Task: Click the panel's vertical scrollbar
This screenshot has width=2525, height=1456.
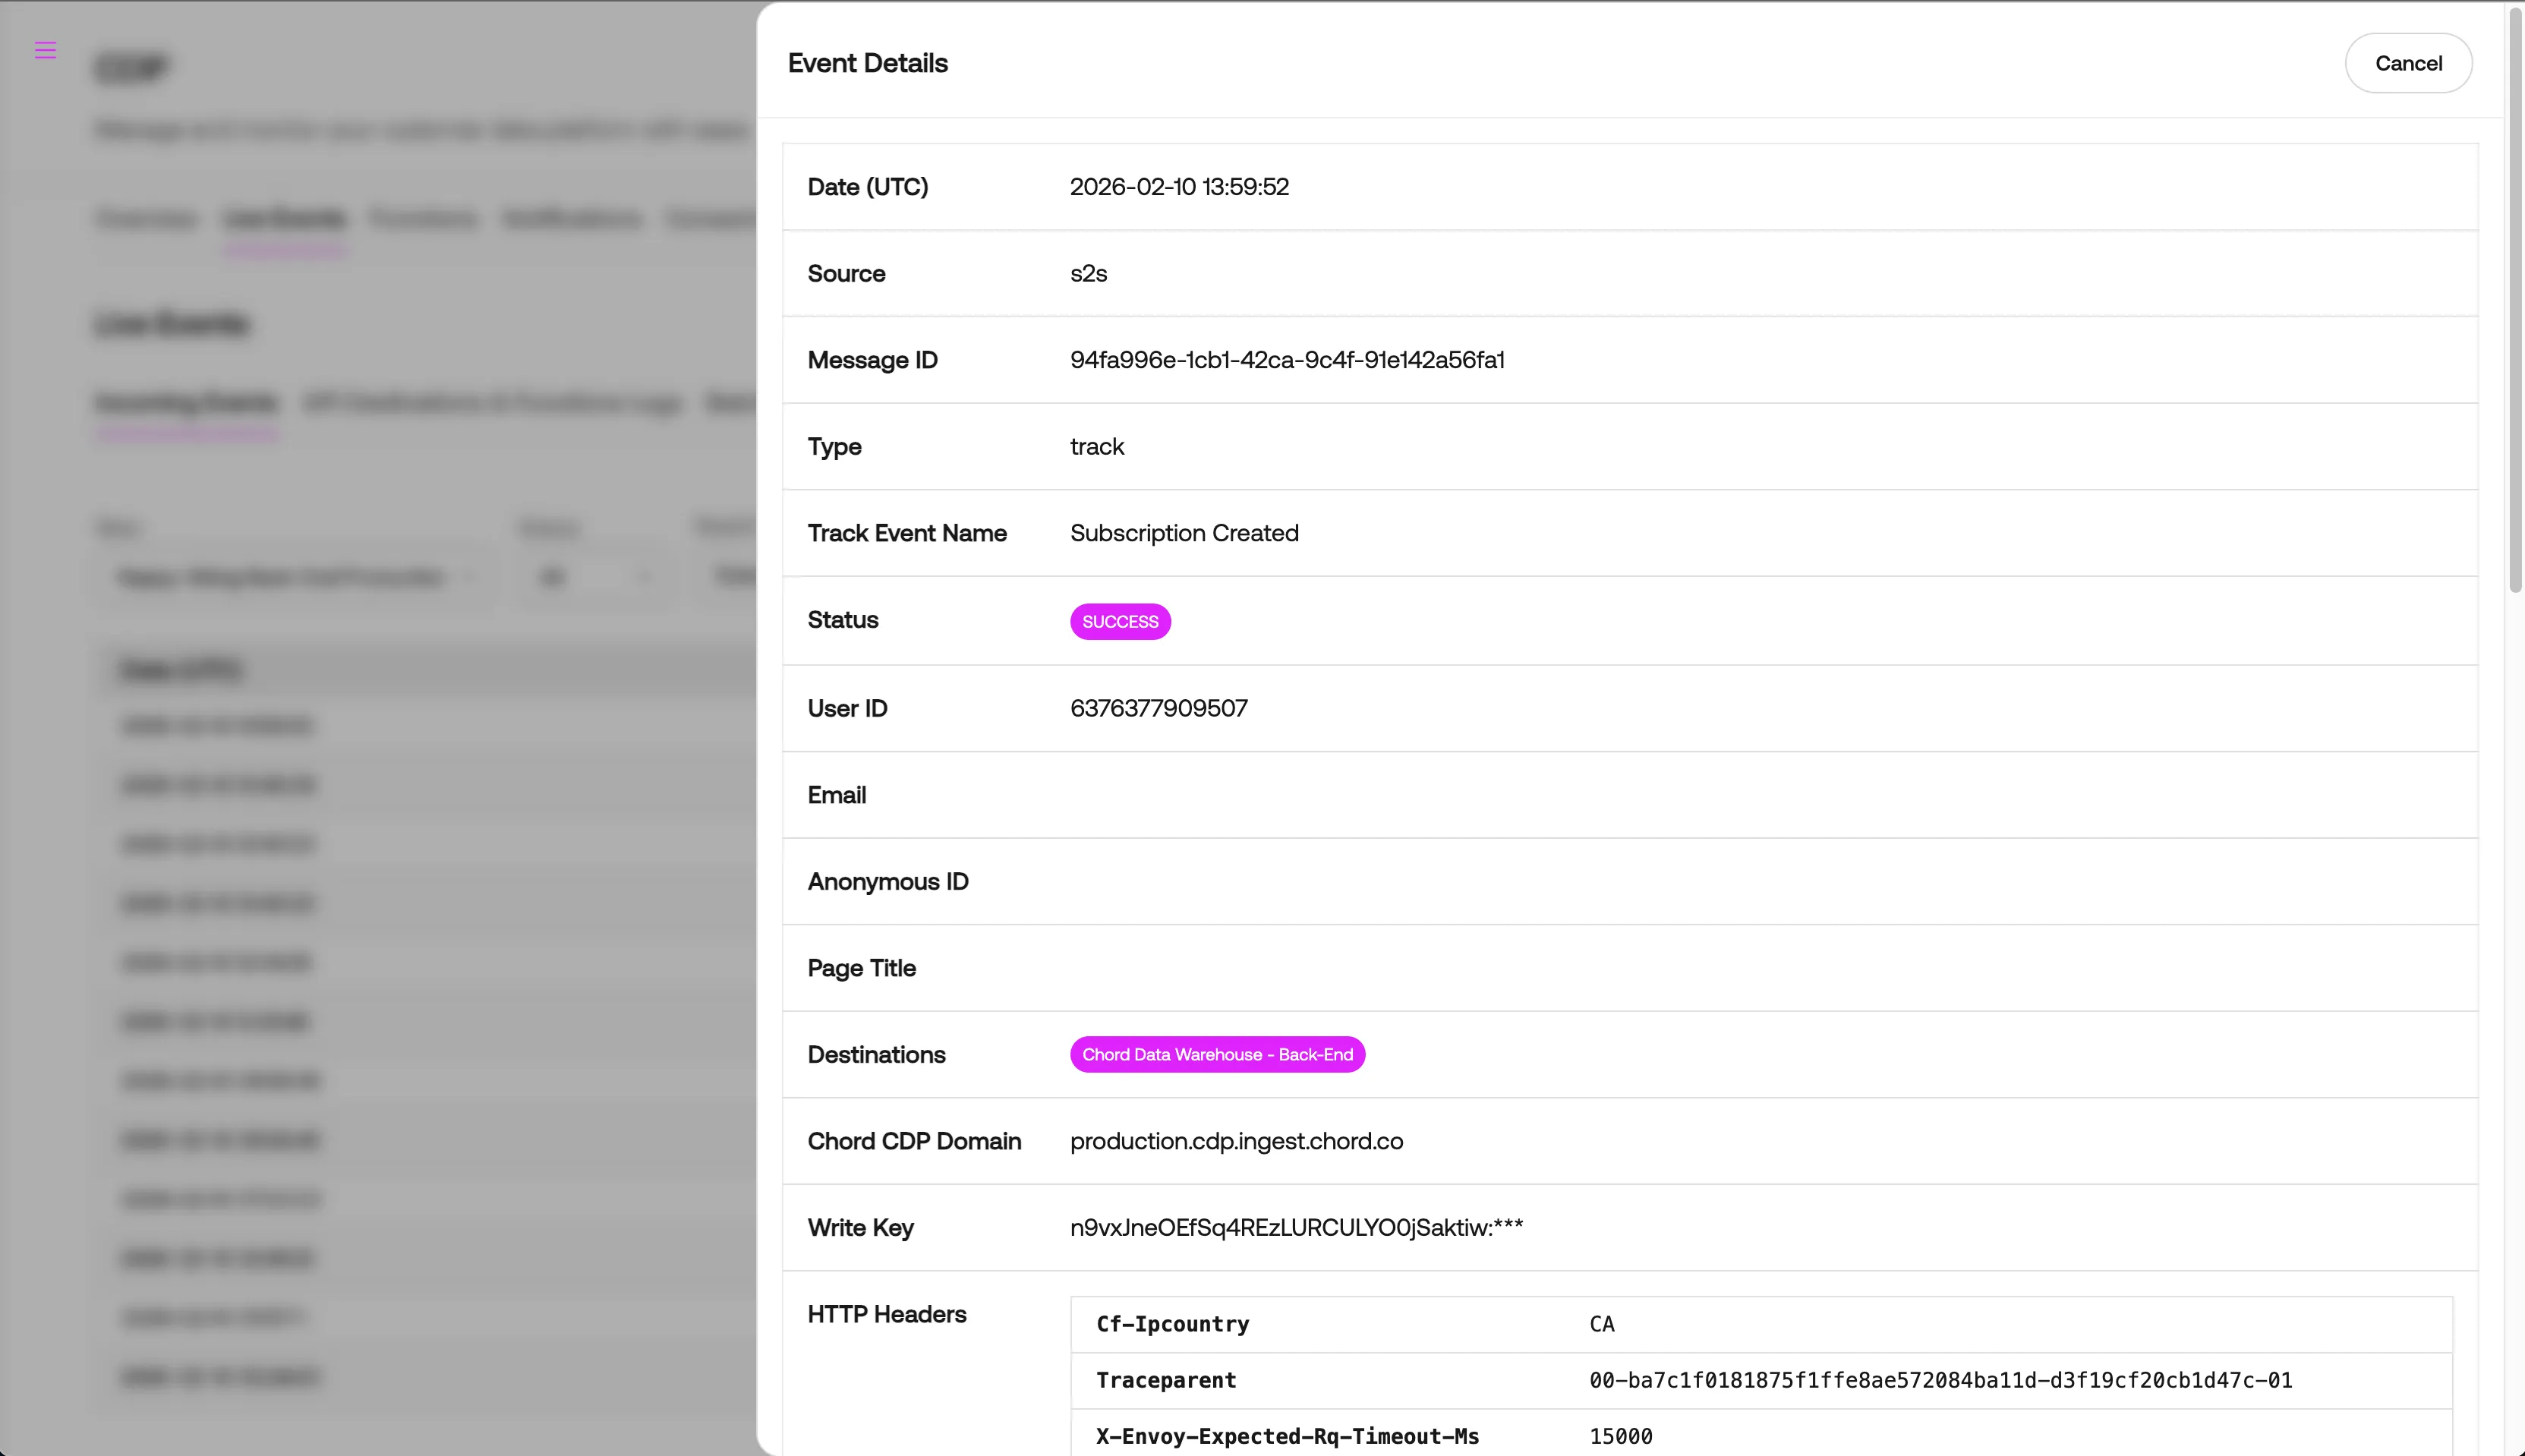Action: (2515, 300)
